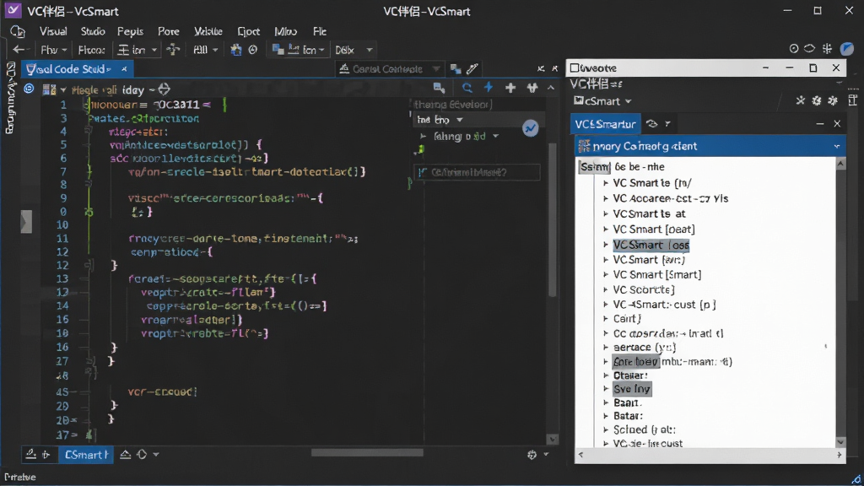Click the blue spark icon in editor bar
The height and width of the screenshot is (486, 864).
click(489, 88)
